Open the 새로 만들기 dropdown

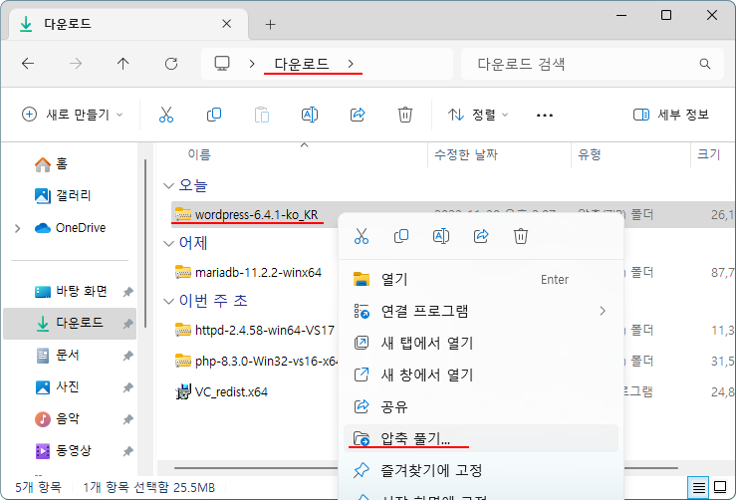click(73, 115)
